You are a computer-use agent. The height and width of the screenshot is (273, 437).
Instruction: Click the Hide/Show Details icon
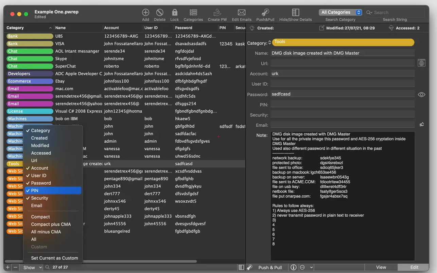[296, 13]
